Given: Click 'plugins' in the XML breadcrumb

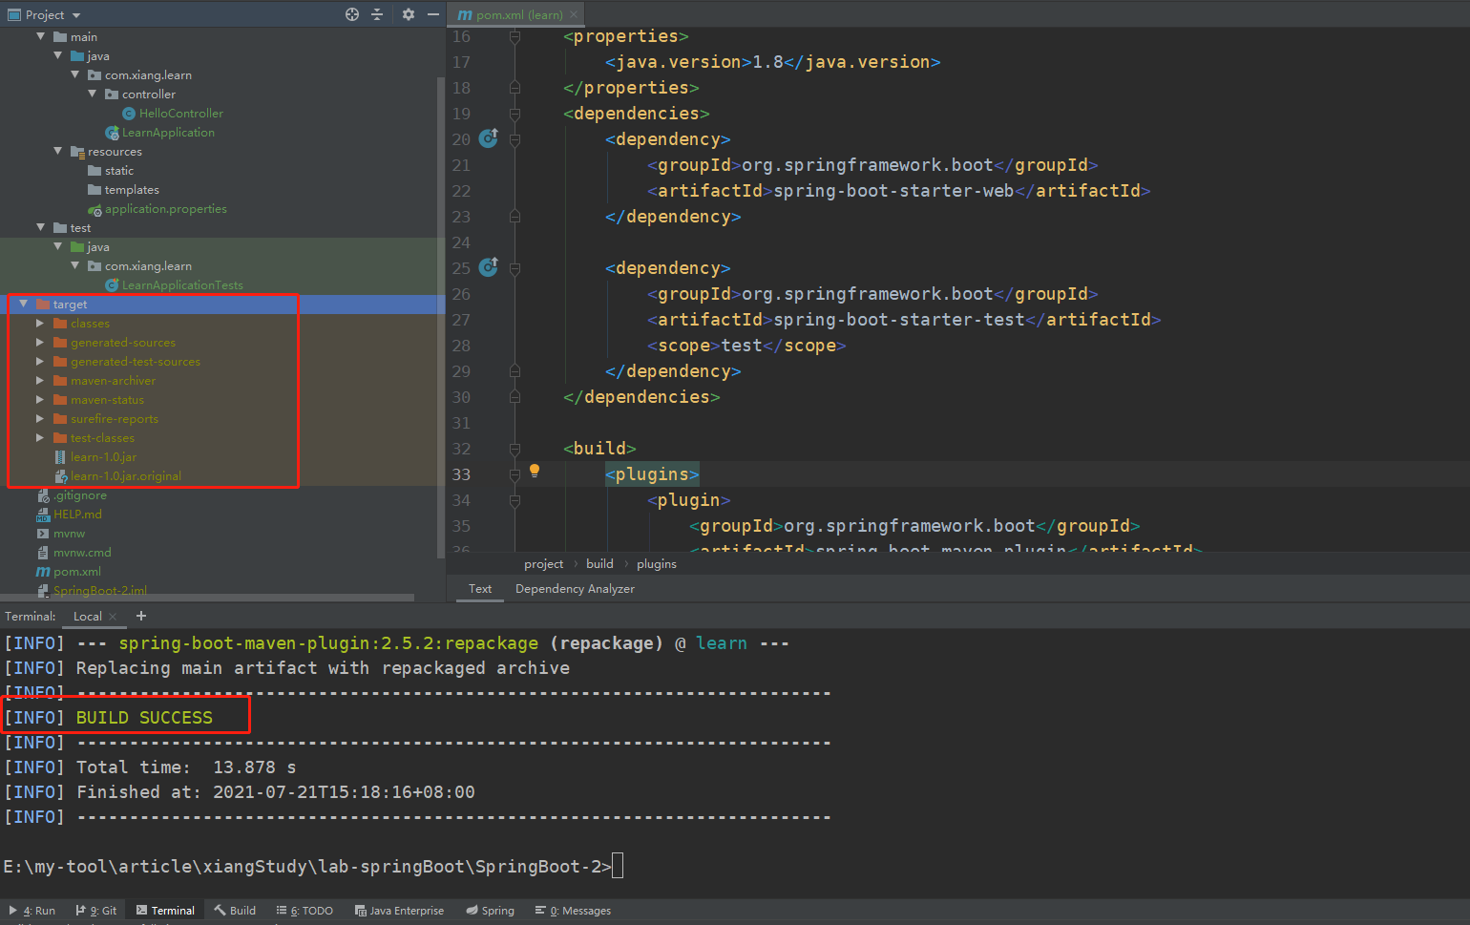Looking at the screenshot, I should click(657, 564).
